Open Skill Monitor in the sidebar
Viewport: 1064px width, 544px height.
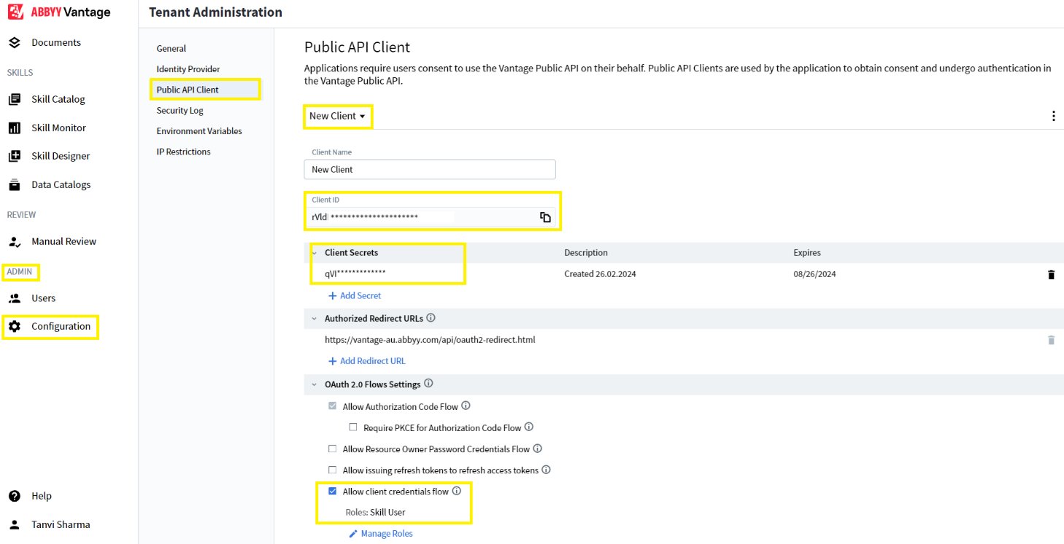(58, 128)
